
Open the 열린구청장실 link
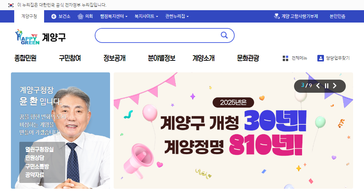coord(39,149)
